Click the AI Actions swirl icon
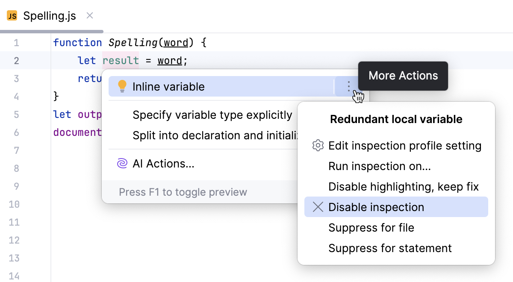This screenshot has height=282, width=513. [122, 164]
